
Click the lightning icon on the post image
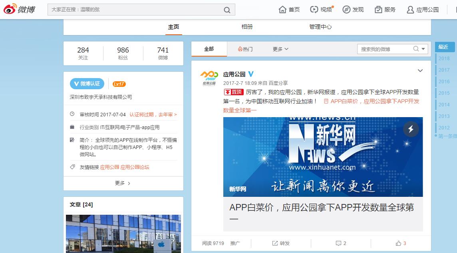click(411, 129)
